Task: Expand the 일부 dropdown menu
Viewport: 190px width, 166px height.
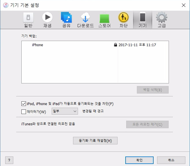Action: coord(65,111)
